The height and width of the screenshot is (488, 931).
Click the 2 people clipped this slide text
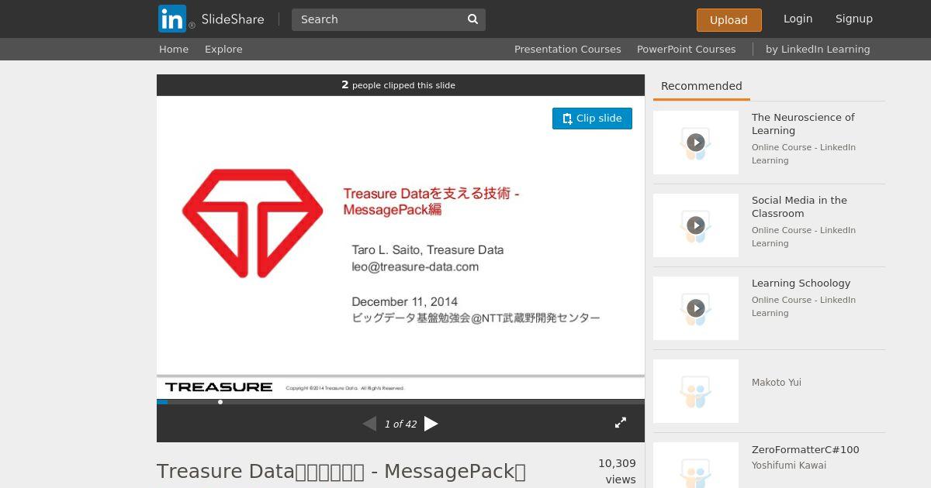tap(398, 85)
